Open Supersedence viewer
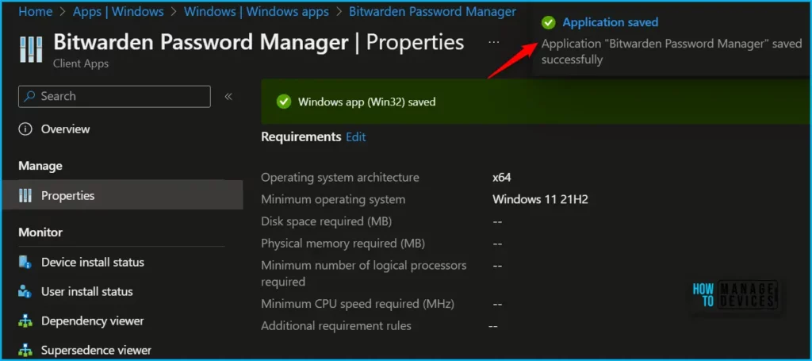Image resolution: width=812 pixels, height=361 pixels. [x=96, y=350]
